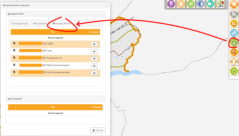The height and width of the screenshot is (136, 239).
Task: View the EET Note report eye button
Action: point(94,51)
